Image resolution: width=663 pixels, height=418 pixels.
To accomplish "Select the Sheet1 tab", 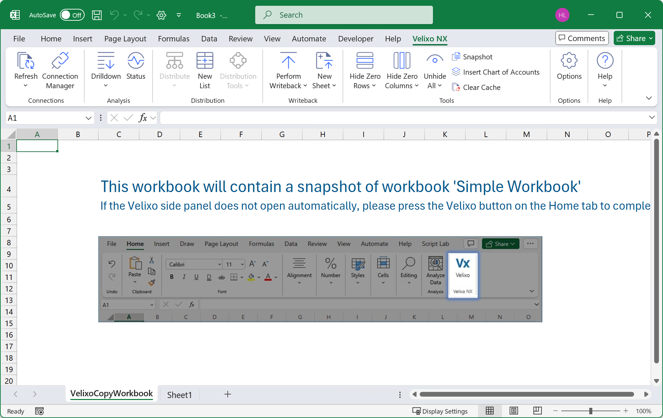I will [x=179, y=395].
